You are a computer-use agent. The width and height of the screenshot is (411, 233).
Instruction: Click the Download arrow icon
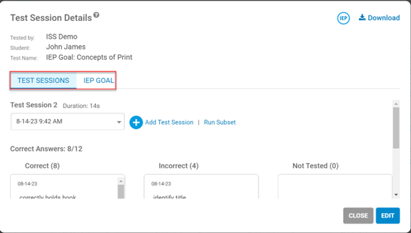pyautogui.click(x=362, y=18)
